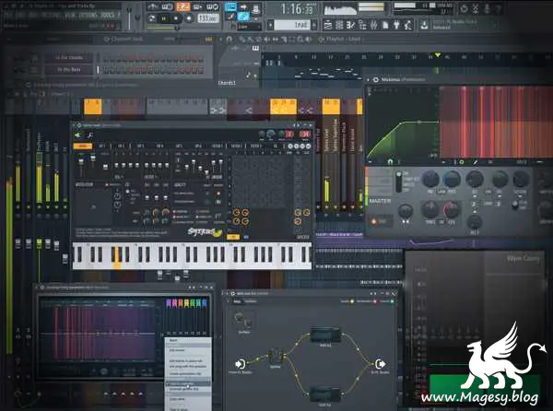Click the Maximus ATT knob
The height and width of the screenshot is (411, 553).
coord(475,179)
